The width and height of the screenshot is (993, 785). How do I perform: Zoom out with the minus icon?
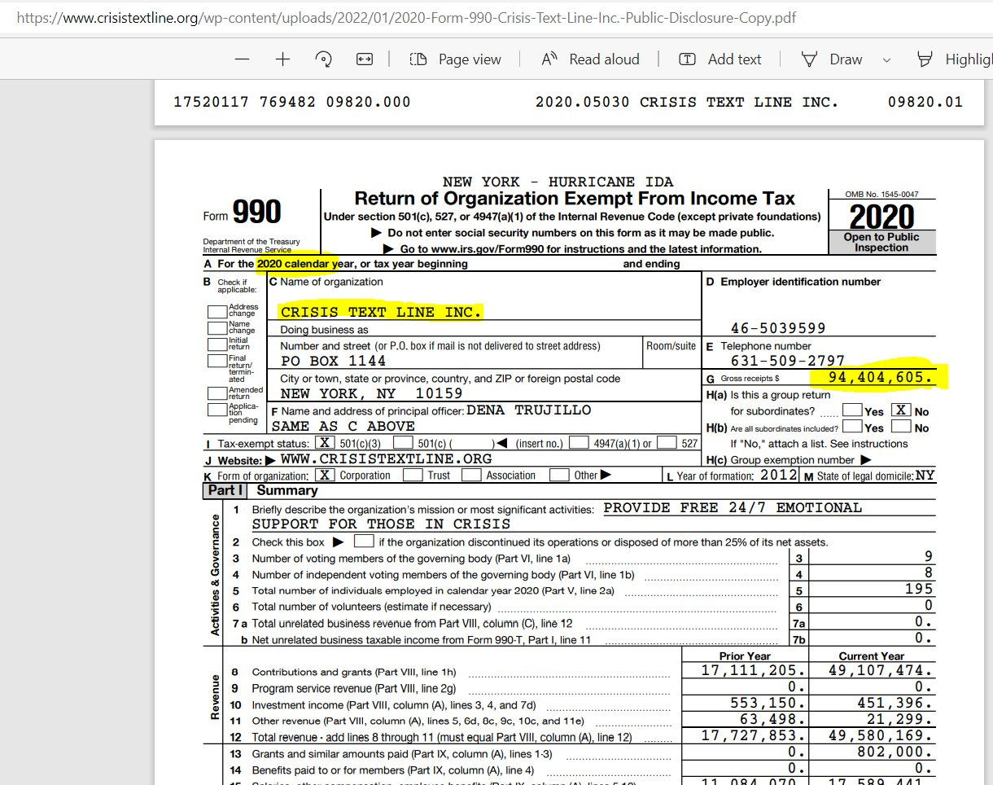[242, 59]
